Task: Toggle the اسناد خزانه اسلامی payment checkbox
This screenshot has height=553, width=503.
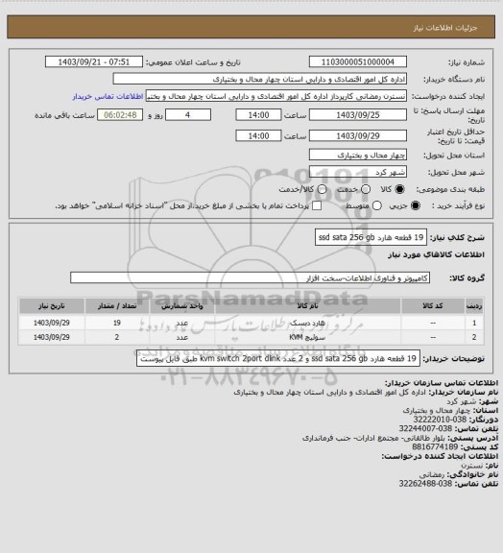Action: [317, 205]
